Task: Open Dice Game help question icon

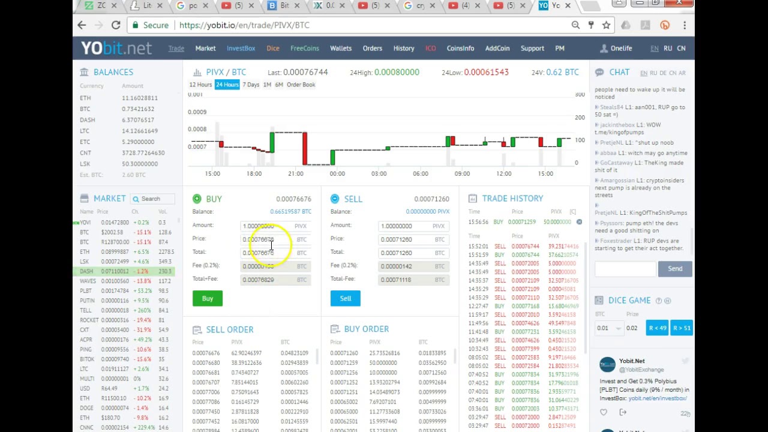Action: point(659,301)
